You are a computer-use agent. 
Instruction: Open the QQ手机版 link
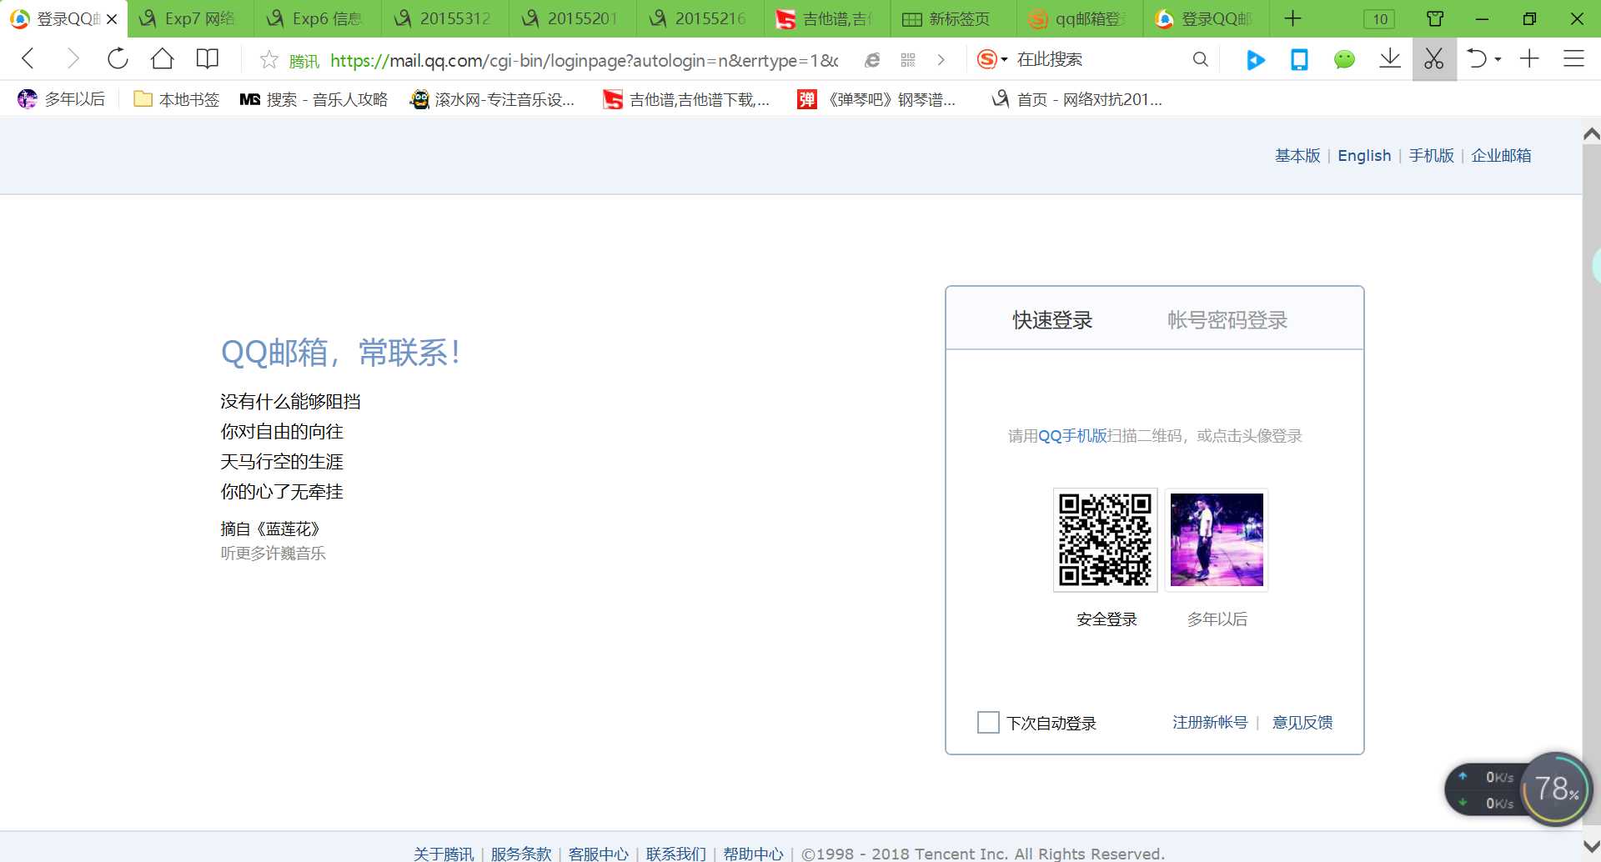[1072, 436]
